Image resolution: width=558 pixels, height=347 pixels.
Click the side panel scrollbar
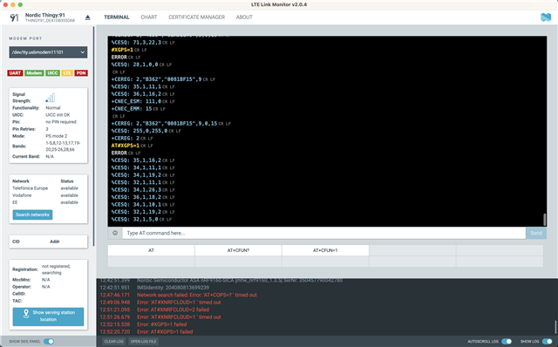pos(94,136)
